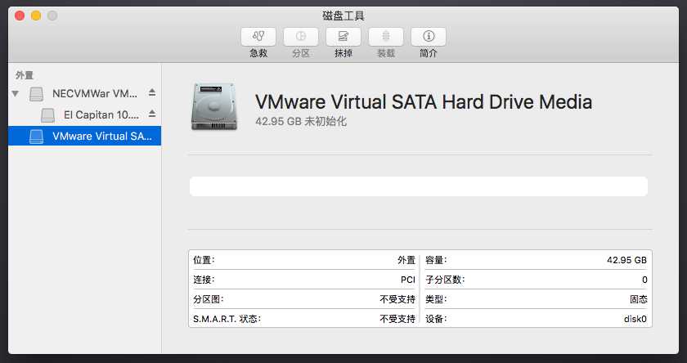The image size is (687, 363).
Task: Select VMware Virtual SA... disk in sidebar
Action: coord(84,137)
